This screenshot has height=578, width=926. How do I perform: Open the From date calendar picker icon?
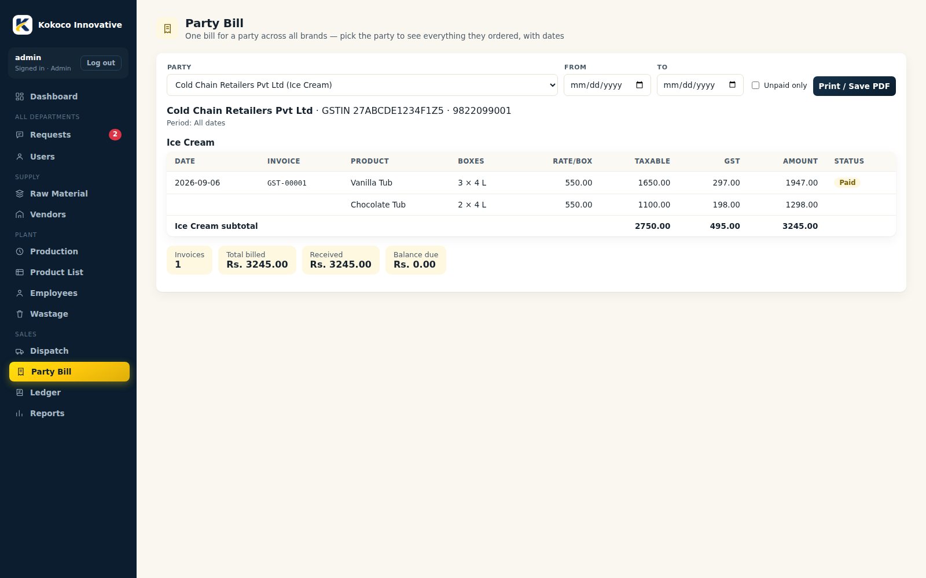(640, 85)
